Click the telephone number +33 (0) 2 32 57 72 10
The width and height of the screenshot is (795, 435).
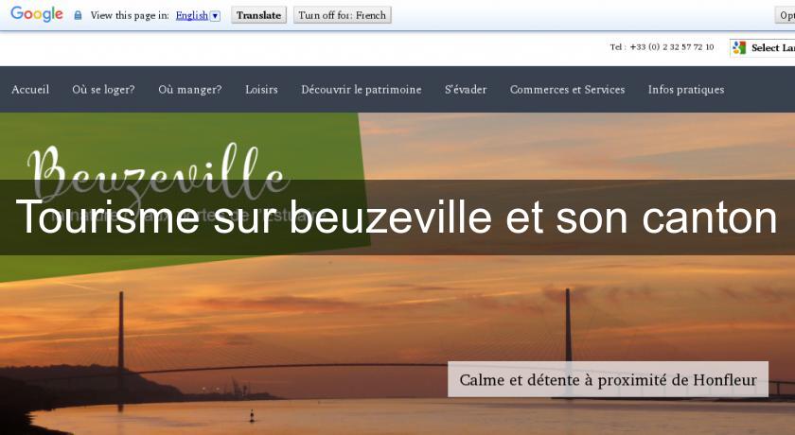tap(672, 47)
